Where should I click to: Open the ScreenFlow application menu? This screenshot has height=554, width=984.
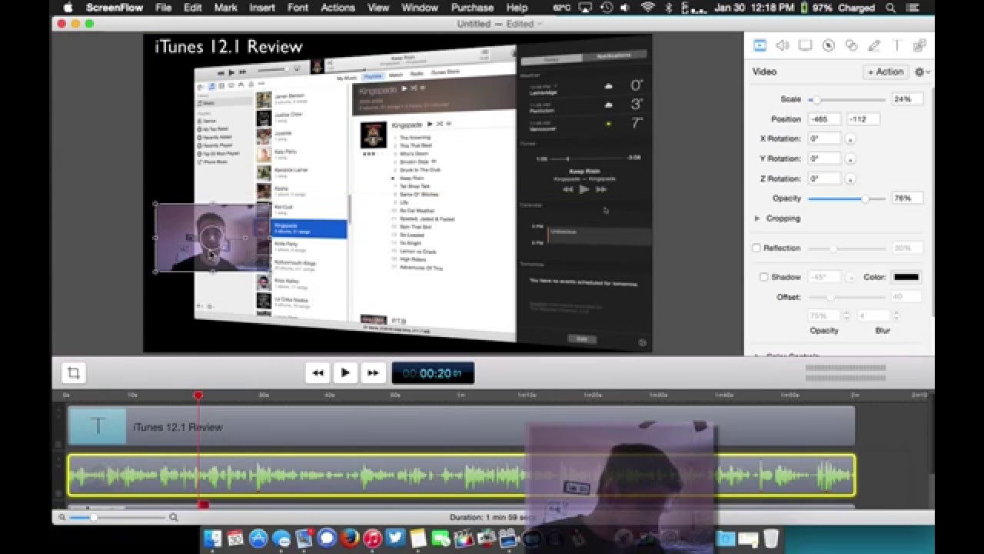tap(114, 8)
